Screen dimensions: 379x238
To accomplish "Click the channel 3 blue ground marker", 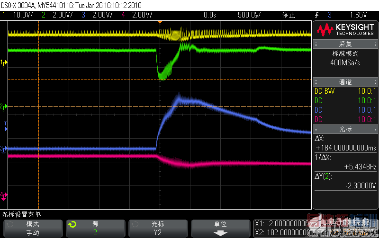I will tap(4, 150).
